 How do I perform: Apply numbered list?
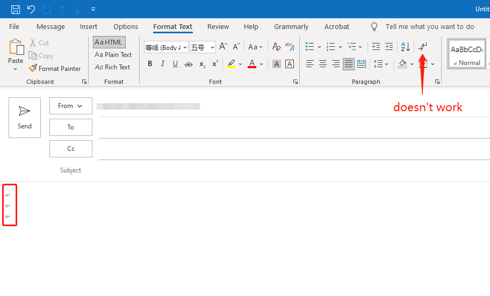pos(330,47)
